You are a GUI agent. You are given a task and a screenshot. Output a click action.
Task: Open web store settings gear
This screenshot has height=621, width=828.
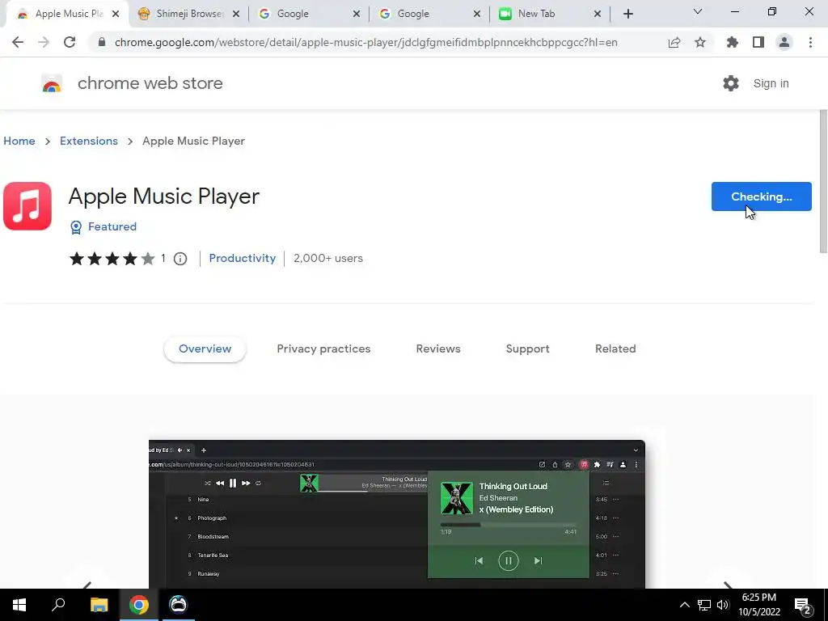coord(731,83)
